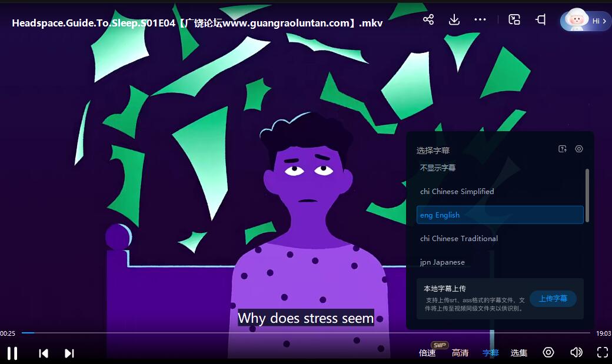Toggle the 字幕 subtitle menu
The width and height of the screenshot is (612, 364).
(491, 353)
